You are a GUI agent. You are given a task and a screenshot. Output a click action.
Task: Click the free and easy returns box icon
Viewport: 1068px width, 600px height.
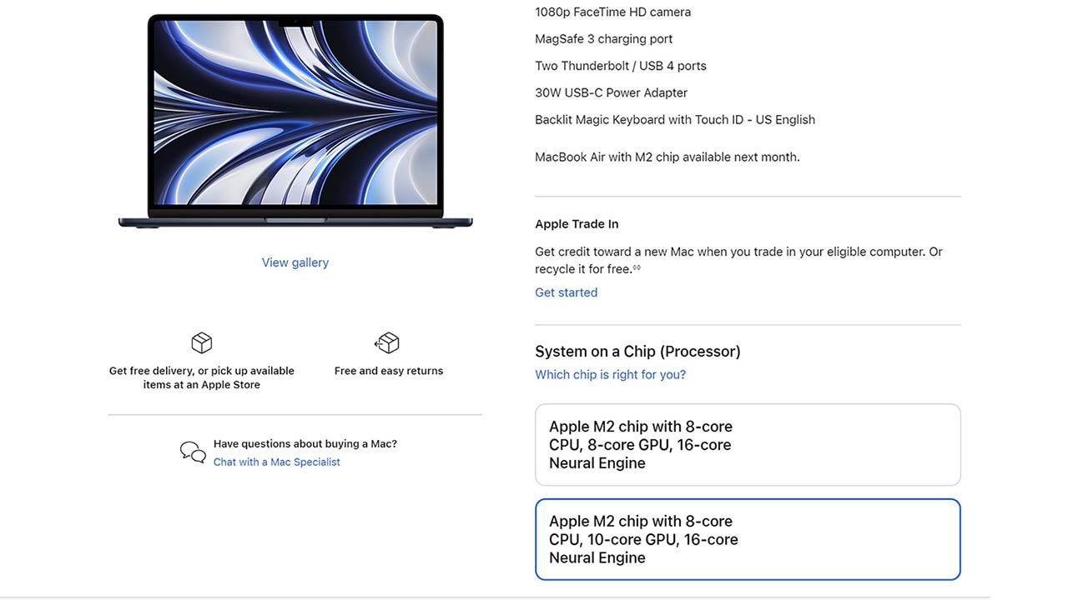tap(387, 342)
